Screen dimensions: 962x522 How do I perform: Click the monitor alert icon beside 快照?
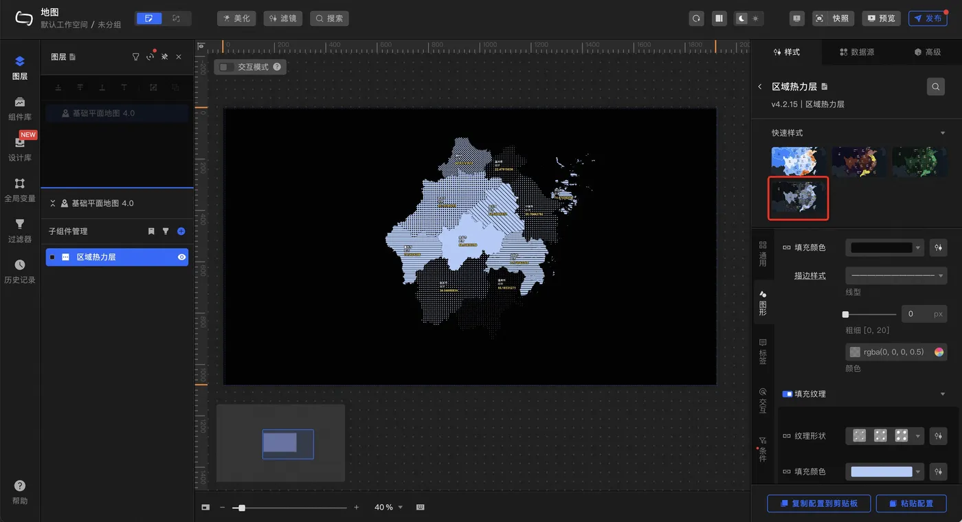pyautogui.click(x=796, y=19)
